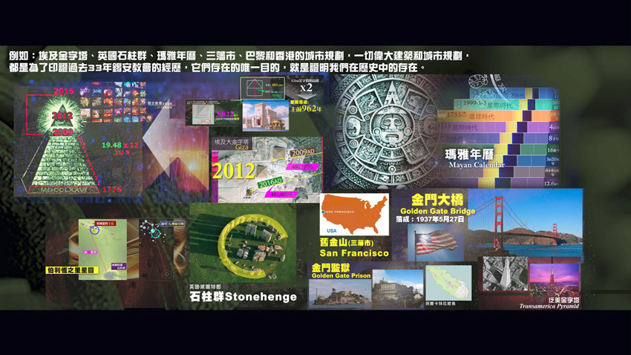This screenshot has width=631, height=355.
Task: Click the '伯利恆之星星圖' yellow label
Action: [73, 270]
